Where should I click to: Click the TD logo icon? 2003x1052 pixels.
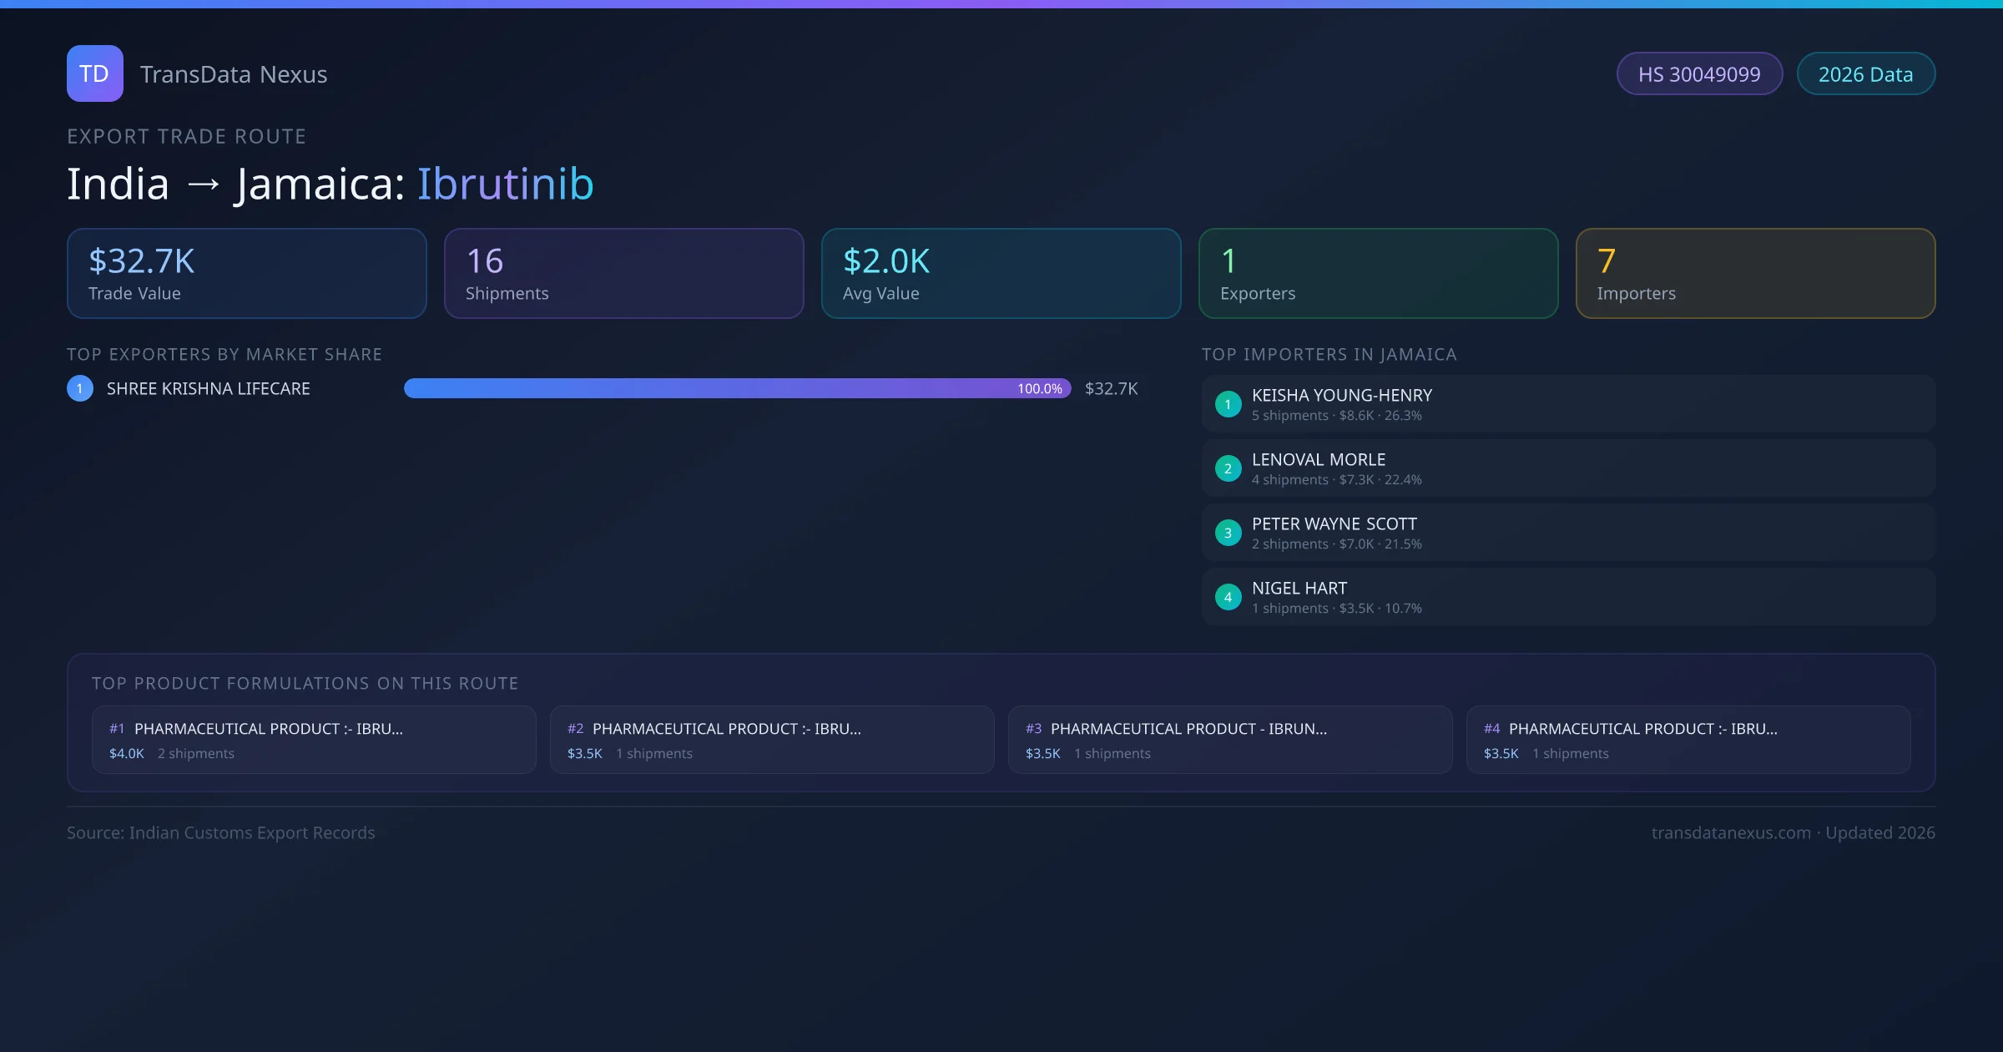click(94, 73)
